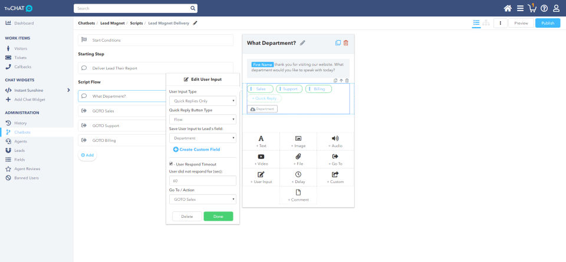The height and width of the screenshot is (262, 566).
Task: Click Chatbots breadcrumb link
Action: point(86,23)
